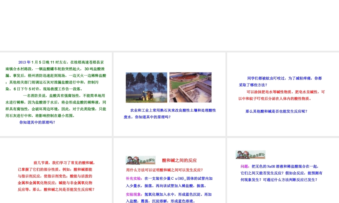Click the label 问题： in the NaOH slide

(x=245, y=166)
